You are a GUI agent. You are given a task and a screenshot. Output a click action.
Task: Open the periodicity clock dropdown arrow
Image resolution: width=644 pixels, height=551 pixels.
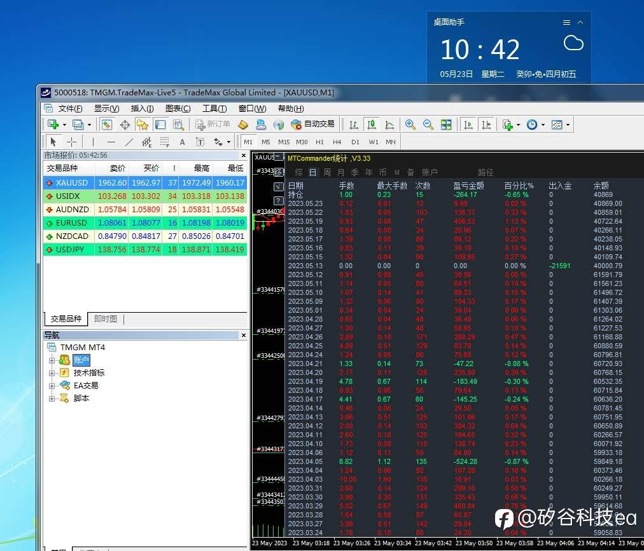click(x=543, y=125)
